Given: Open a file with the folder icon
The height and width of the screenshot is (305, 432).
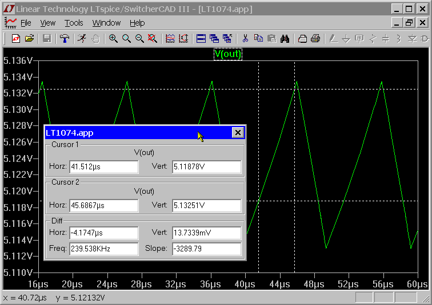Looking at the screenshot, I should click(x=29, y=38).
